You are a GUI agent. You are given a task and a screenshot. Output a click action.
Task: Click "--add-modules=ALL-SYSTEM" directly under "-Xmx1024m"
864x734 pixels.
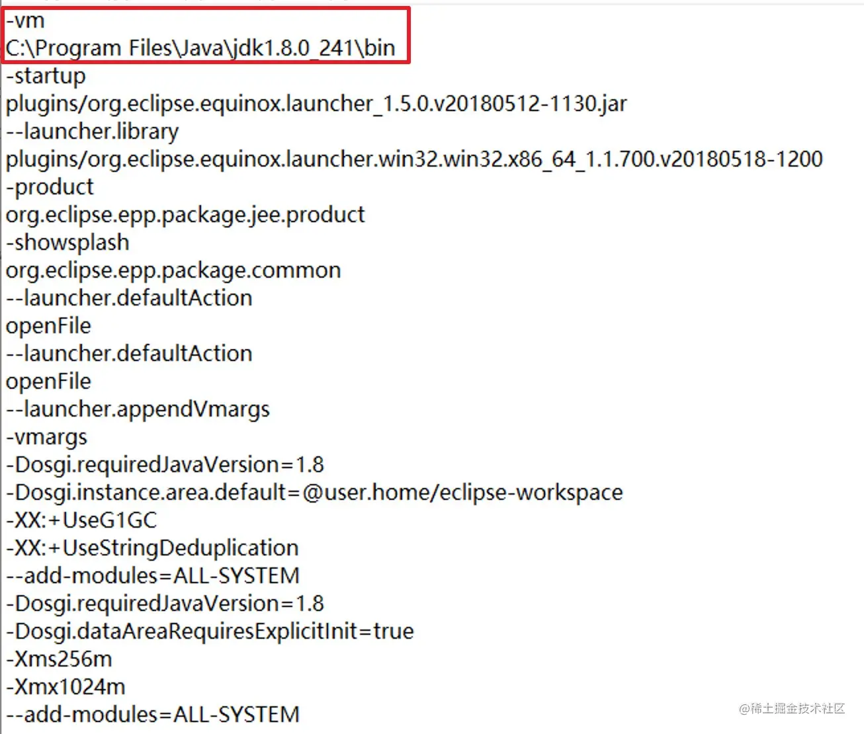click(x=153, y=715)
